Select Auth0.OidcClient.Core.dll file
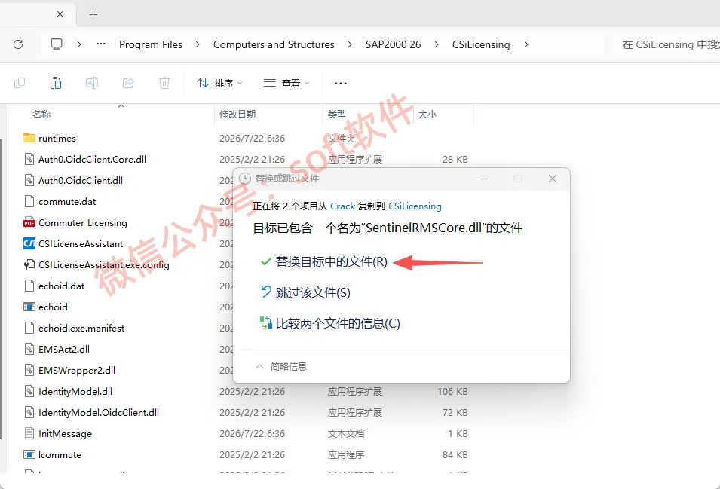 coord(92,159)
